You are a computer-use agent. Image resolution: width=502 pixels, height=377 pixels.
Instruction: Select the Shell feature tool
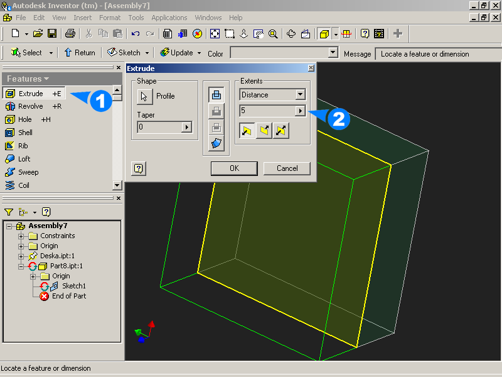(x=19, y=133)
